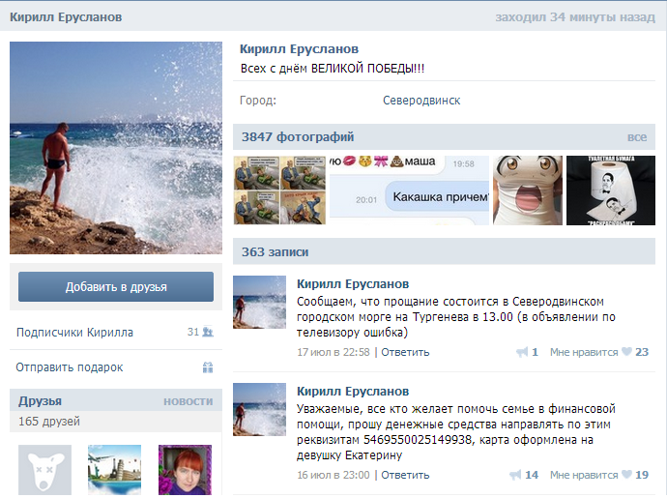The width and height of the screenshot is (667, 498).
Task: Click author avatar on the 16 июл post
Action: click(259, 409)
